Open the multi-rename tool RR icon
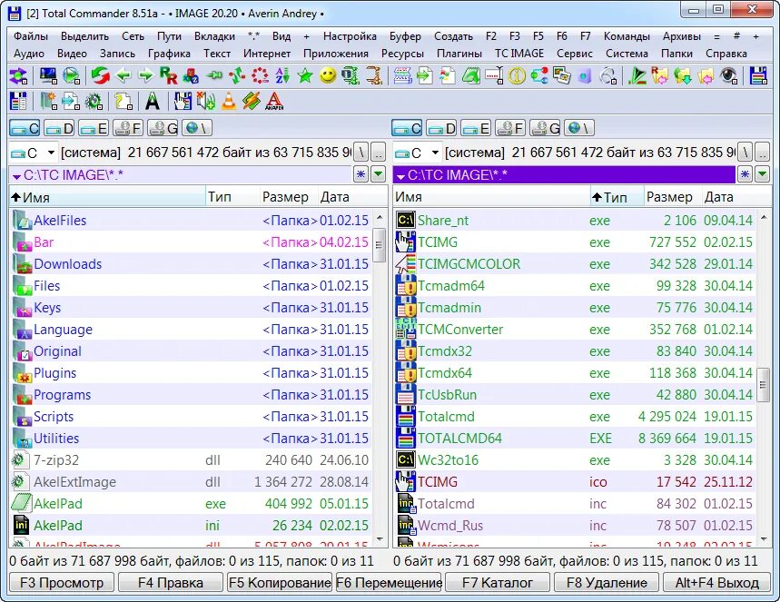The height and width of the screenshot is (602, 780). 169,75
